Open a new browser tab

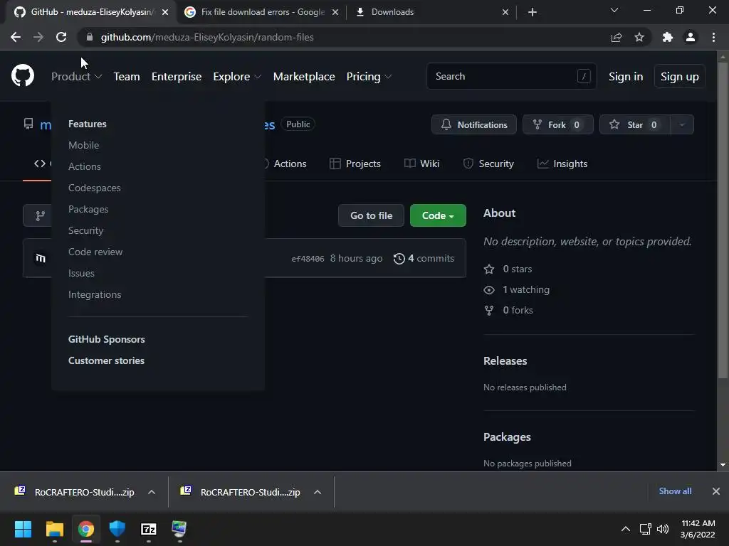(x=533, y=12)
